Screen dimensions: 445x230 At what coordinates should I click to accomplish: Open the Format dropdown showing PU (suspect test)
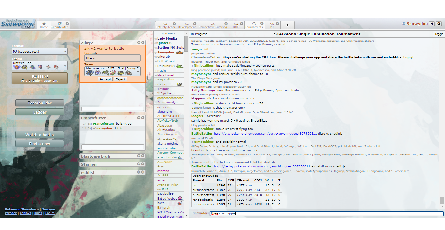pos(39,51)
